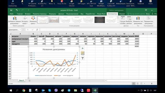Click the Chart Styles brush button

[x=82, y=53]
